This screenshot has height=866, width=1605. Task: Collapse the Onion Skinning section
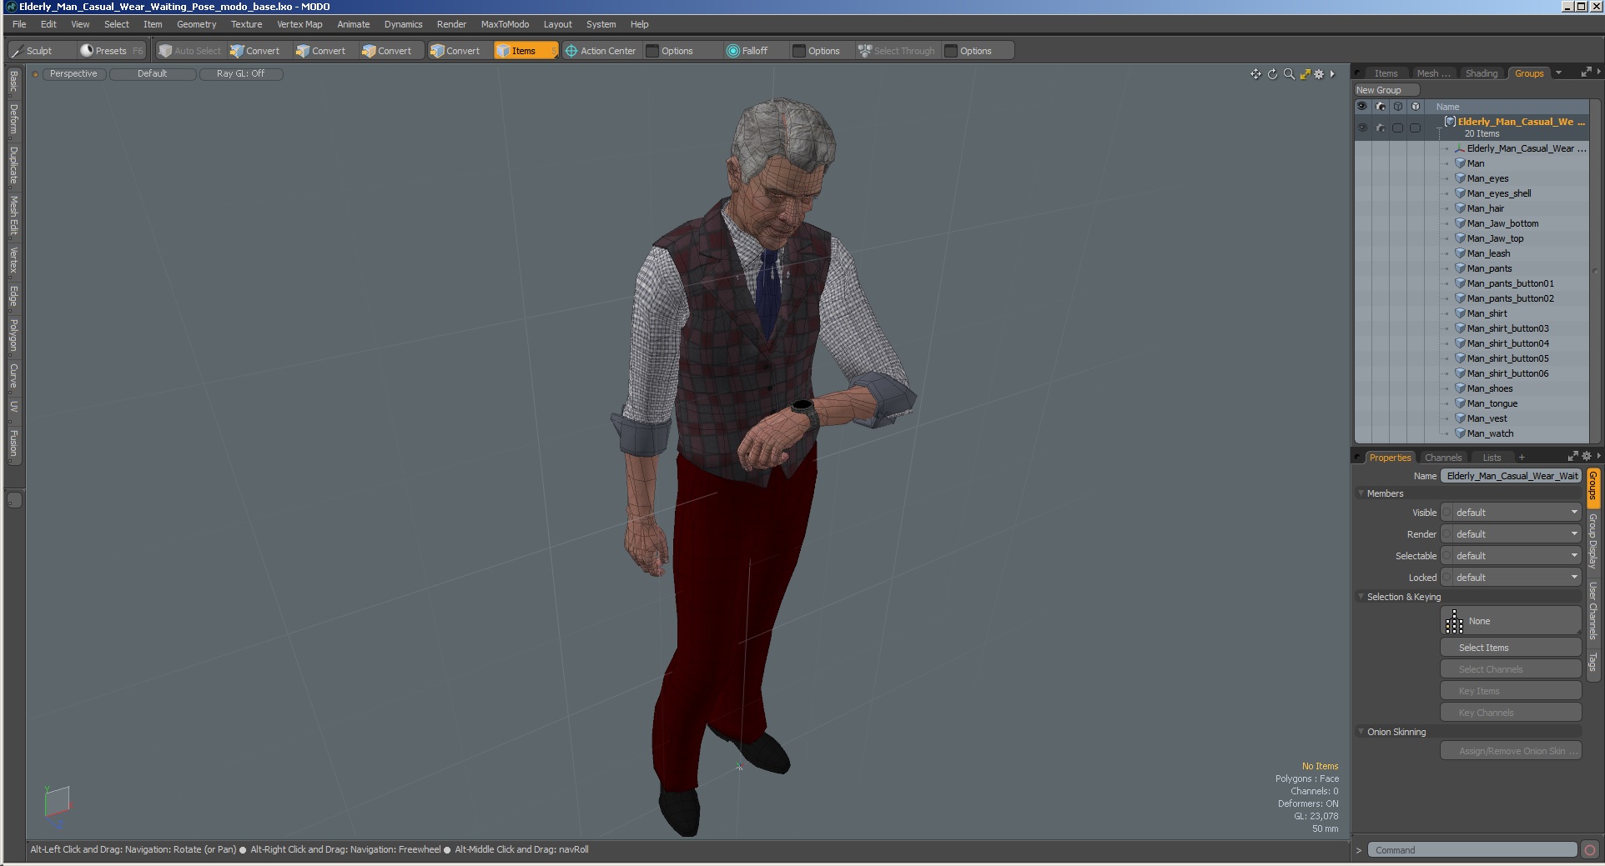tap(1361, 732)
